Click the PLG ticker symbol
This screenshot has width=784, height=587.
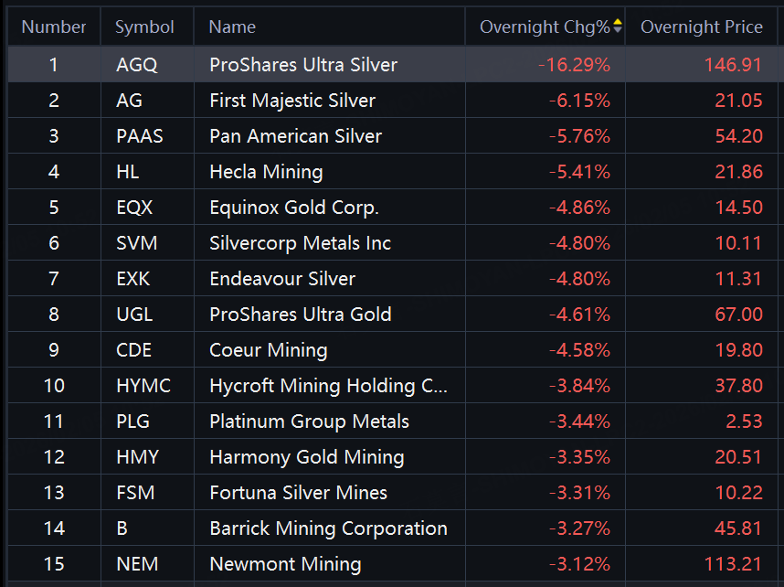click(133, 422)
